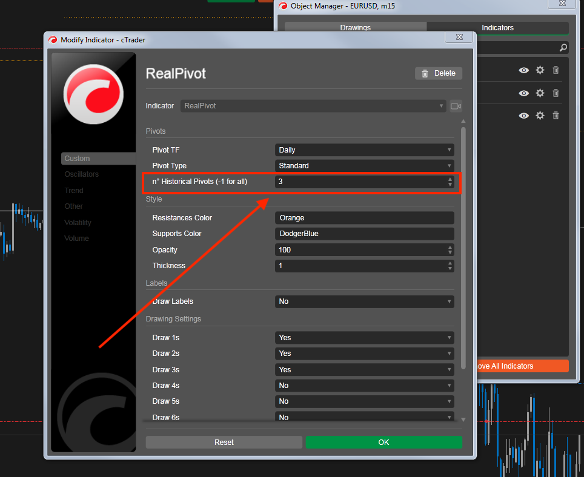Click the Delete button for RealPivot
Image resolution: width=584 pixels, height=477 pixels.
[439, 73]
